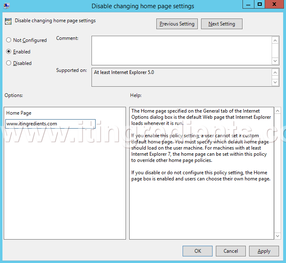Click the Comment box scroll down arrow

tap(275, 60)
